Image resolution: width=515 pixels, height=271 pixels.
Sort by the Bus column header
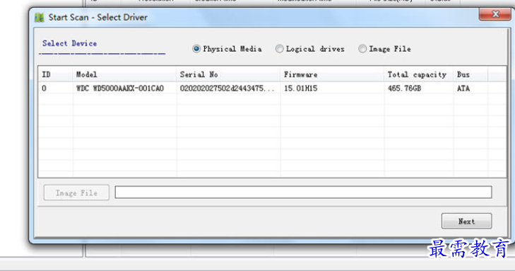(x=470, y=75)
